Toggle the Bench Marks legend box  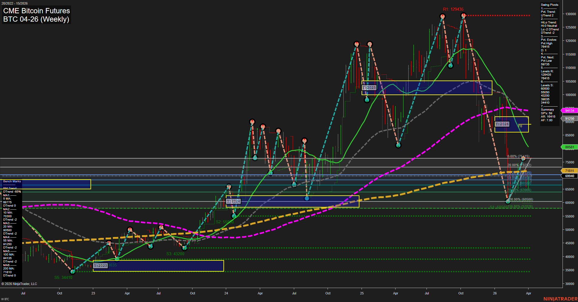[x=12, y=181]
